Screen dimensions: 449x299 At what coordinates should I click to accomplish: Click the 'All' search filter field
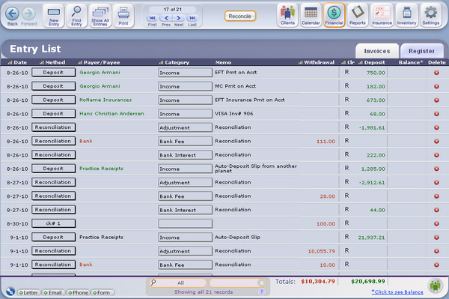(x=178, y=283)
